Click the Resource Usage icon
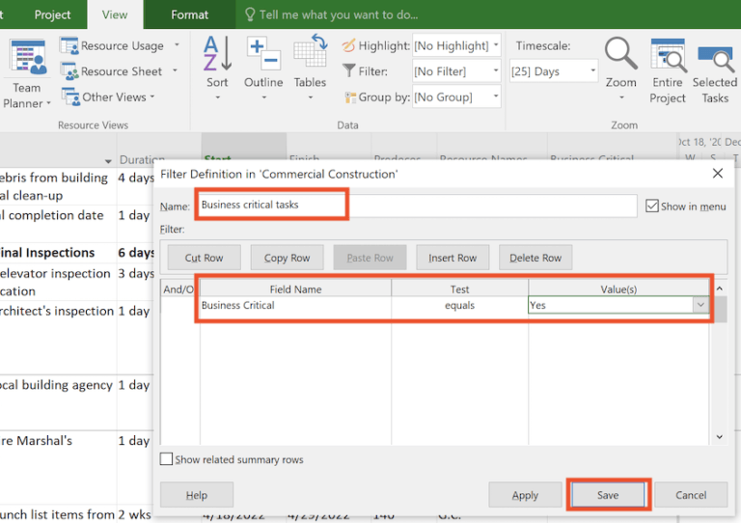741x523 pixels. (x=69, y=45)
